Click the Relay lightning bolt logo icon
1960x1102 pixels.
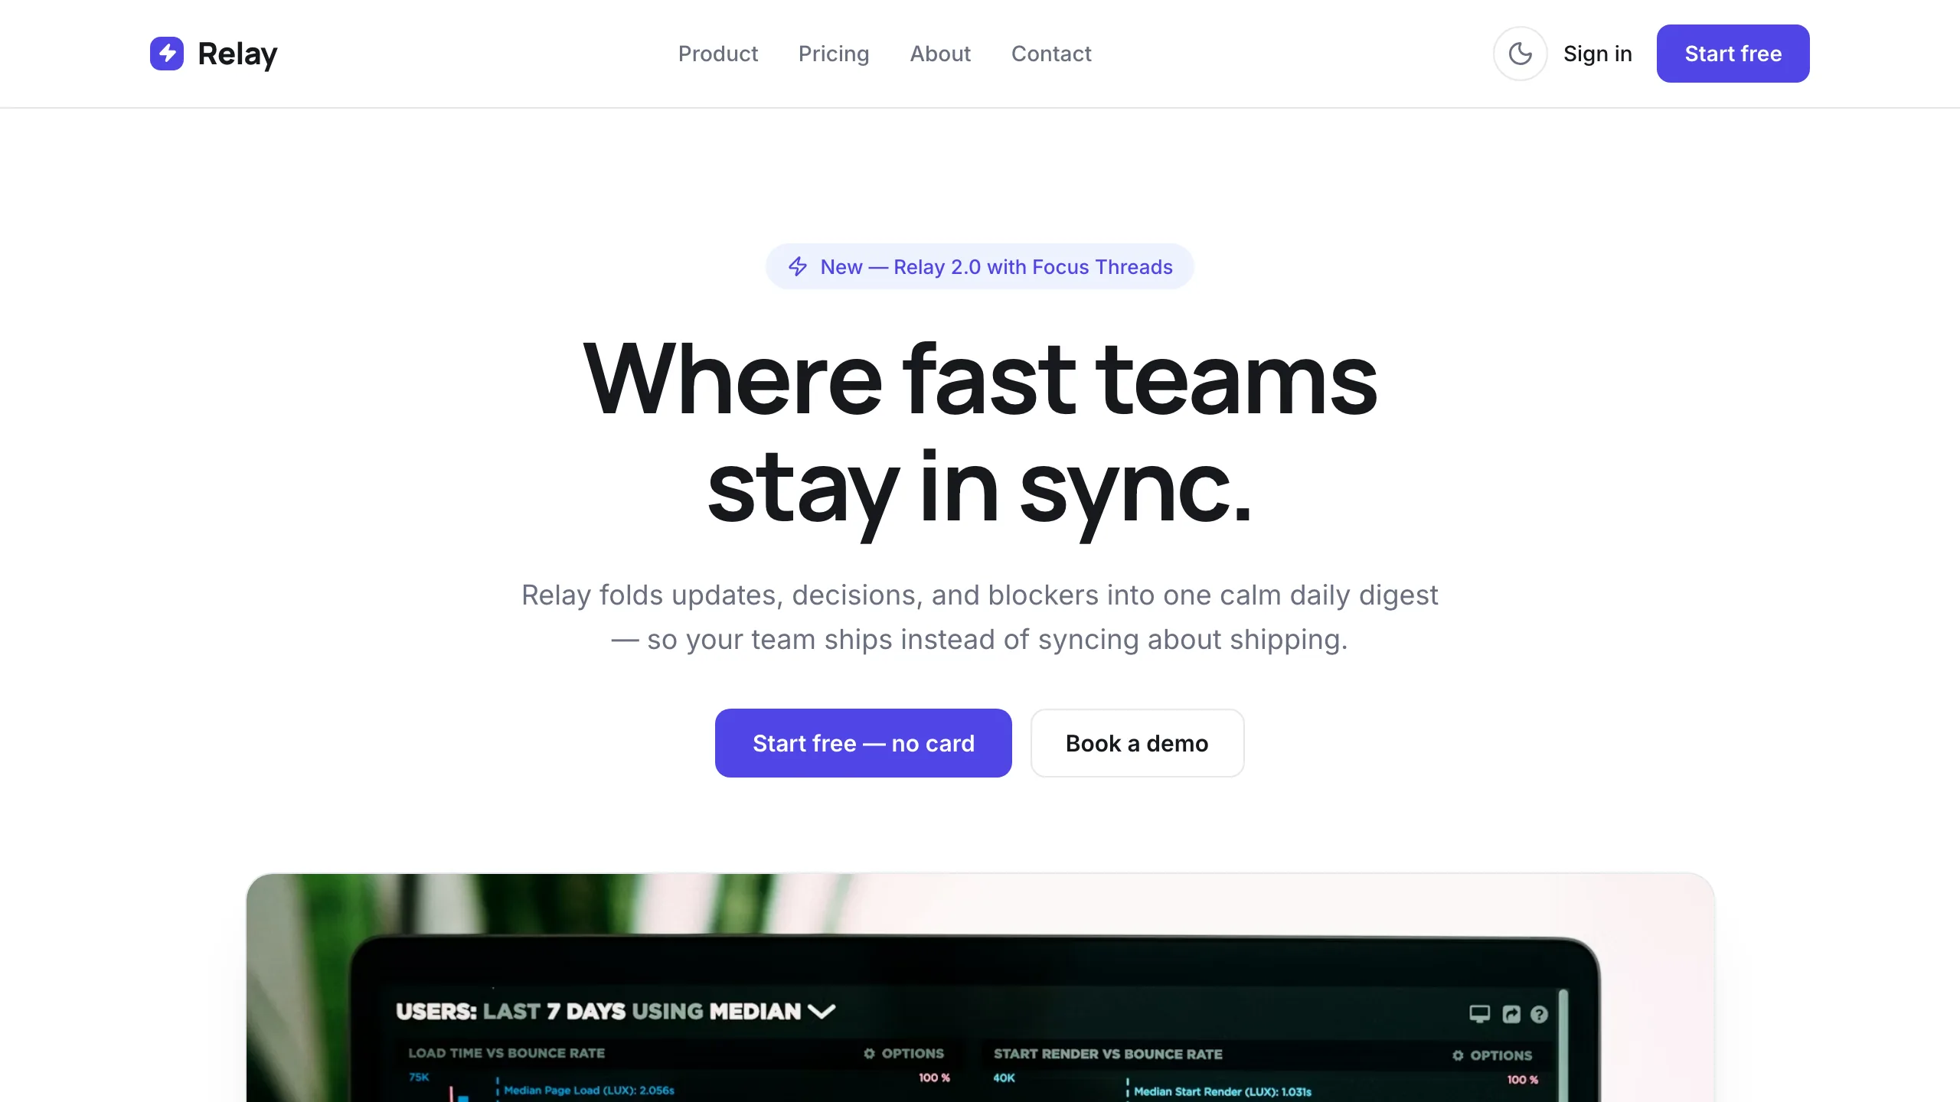[x=167, y=54]
